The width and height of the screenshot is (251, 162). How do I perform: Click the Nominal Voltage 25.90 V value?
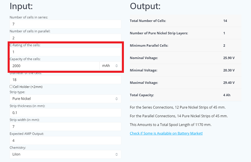click(230, 58)
